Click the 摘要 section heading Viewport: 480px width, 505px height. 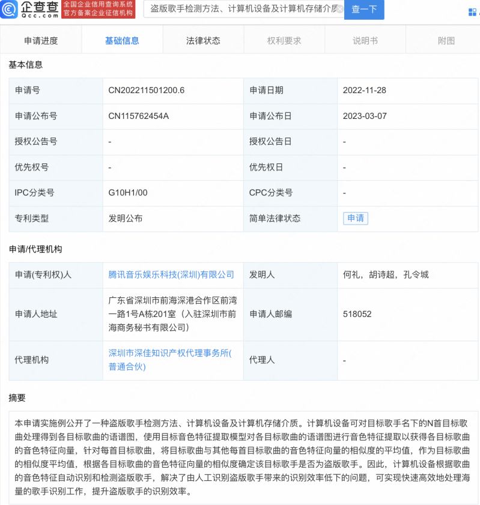(x=17, y=398)
